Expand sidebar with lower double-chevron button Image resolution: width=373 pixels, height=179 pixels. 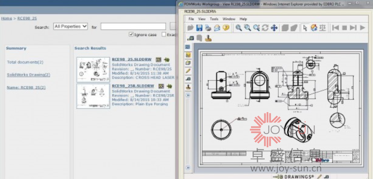188,168
